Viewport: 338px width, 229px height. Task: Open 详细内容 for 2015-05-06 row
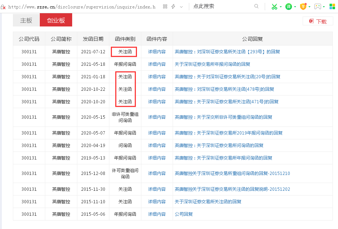coord(157,214)
